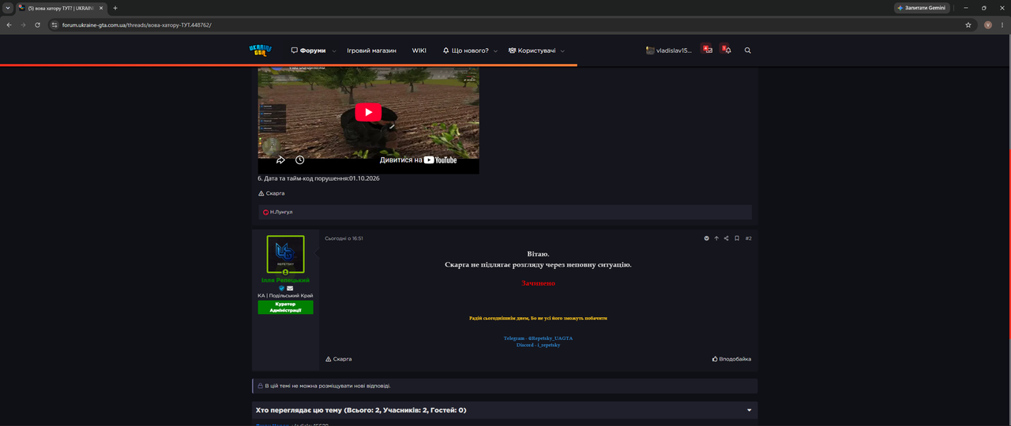Bookmark this page with star icon
The image size is (1011, 426).
tap(968, 24)
